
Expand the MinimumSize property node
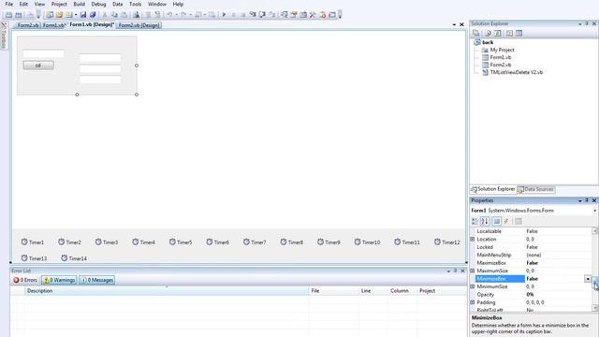[x=472, y=286]
